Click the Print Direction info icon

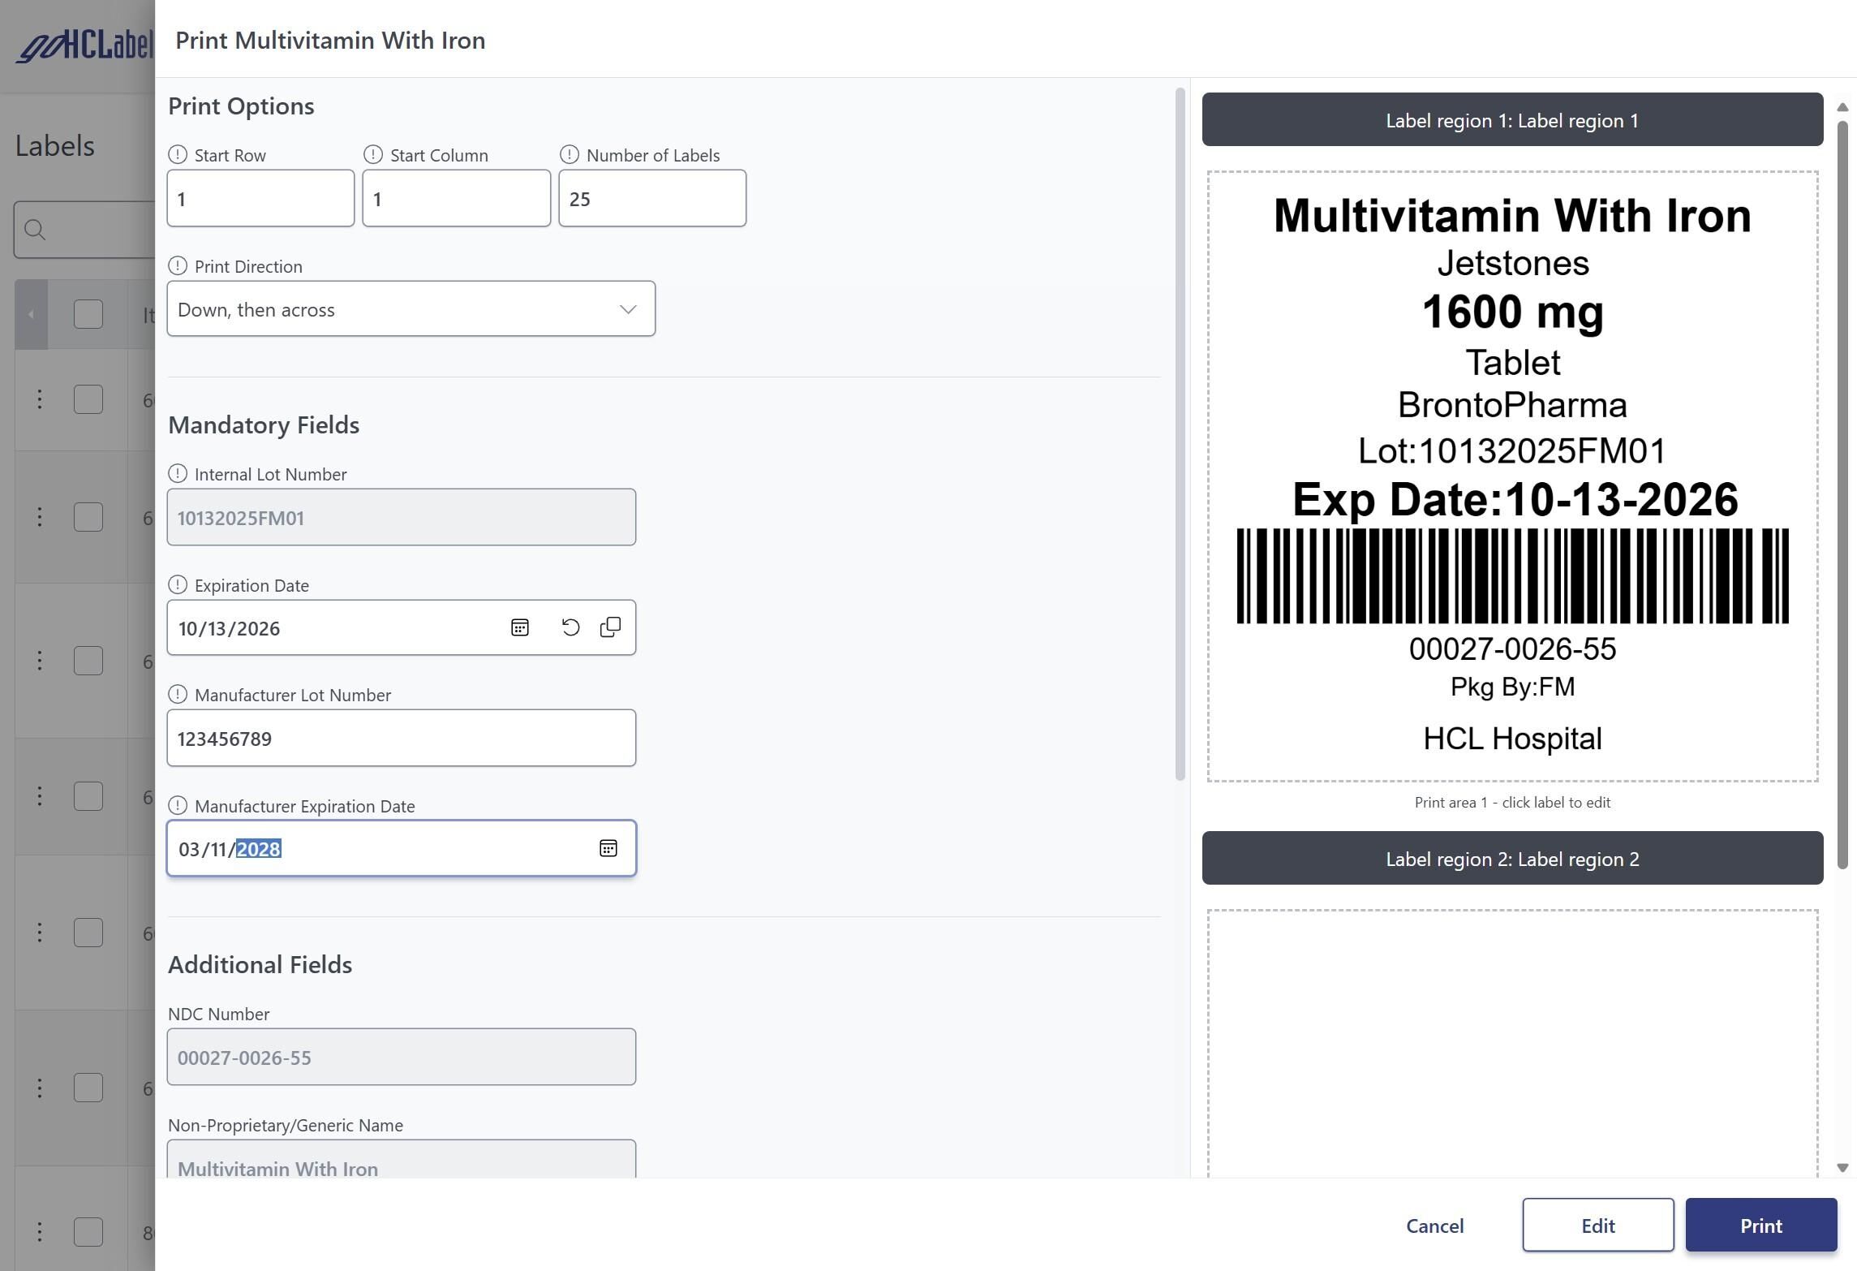[x=178, y=265]
